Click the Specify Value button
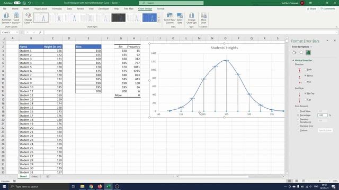Viewport: 339px width, 190px height. tap(325, 130)
